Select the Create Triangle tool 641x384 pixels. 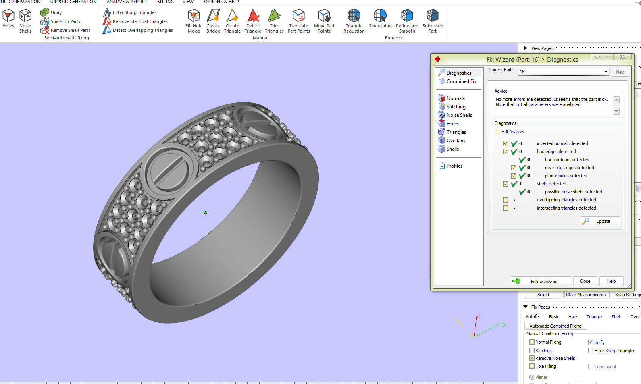point(232,21)
